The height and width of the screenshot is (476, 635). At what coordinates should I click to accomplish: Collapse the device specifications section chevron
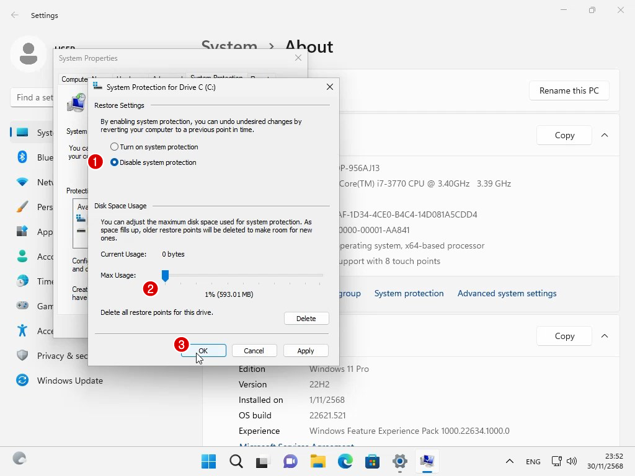605,135
